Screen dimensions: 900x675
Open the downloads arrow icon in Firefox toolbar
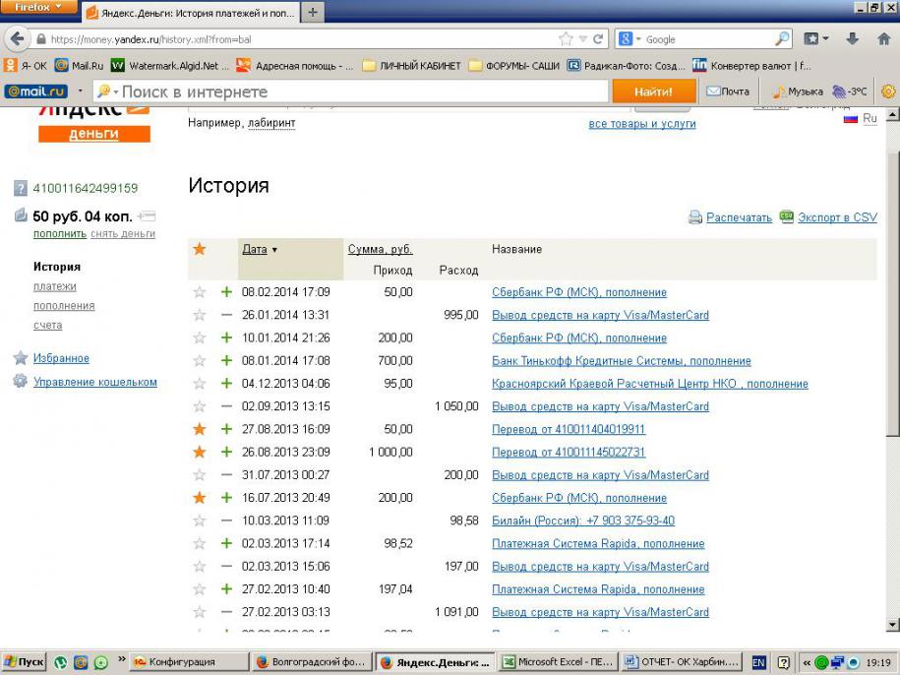click(853, 39)
